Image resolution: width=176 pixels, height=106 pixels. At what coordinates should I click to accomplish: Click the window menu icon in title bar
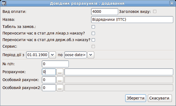coord(4,3)
